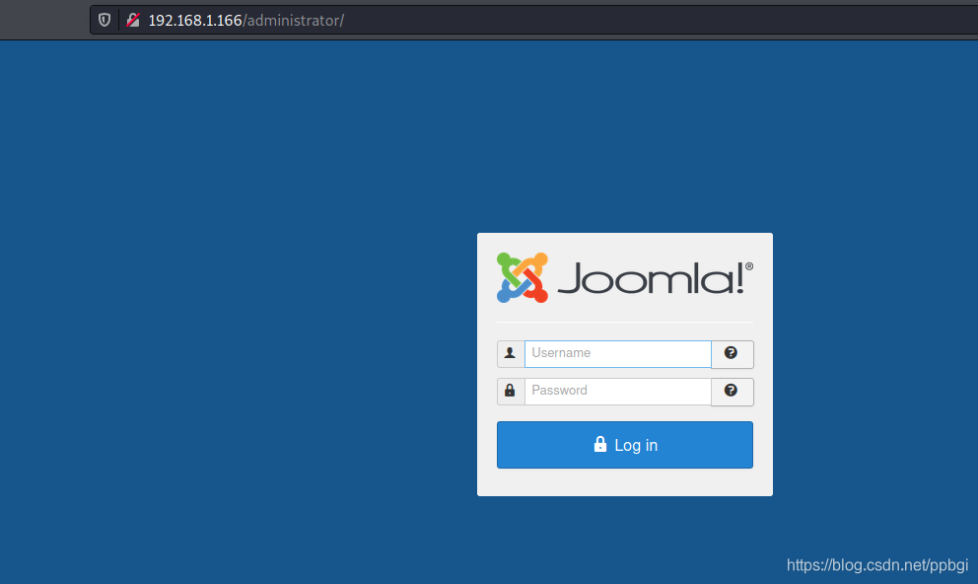The height and width of the screenshot is (584, 978).
Task: Focus the Password input field
Action: (617, 392)
